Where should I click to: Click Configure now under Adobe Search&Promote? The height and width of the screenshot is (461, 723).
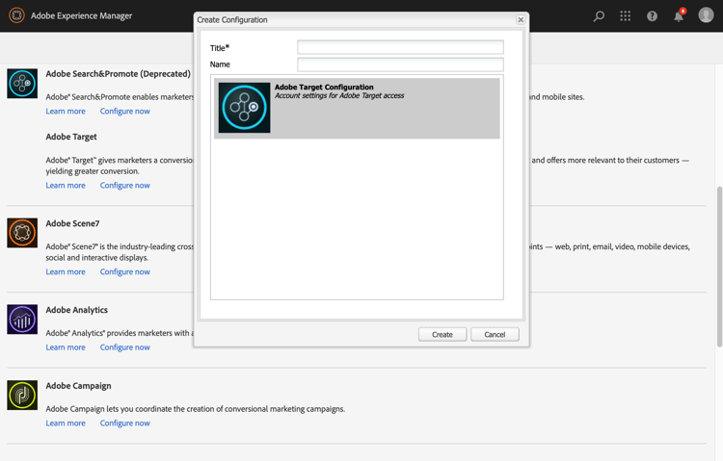coord(125,111)
